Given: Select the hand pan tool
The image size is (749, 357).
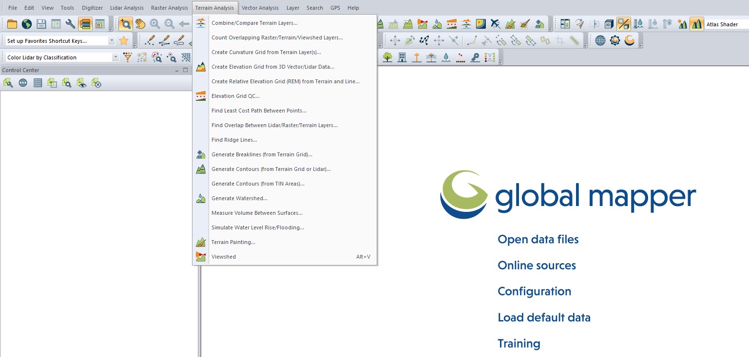Looking at the screenshot, I should click(x=140, y=24).
